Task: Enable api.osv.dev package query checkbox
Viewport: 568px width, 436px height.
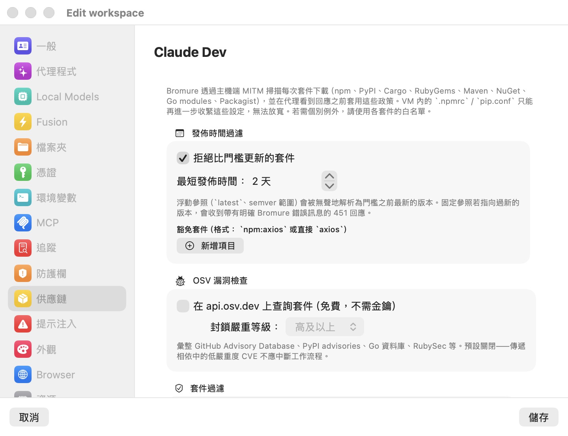Action: point(183,306)
